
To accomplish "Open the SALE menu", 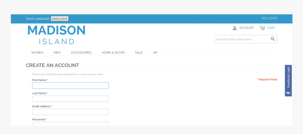I will pos(138,53).
